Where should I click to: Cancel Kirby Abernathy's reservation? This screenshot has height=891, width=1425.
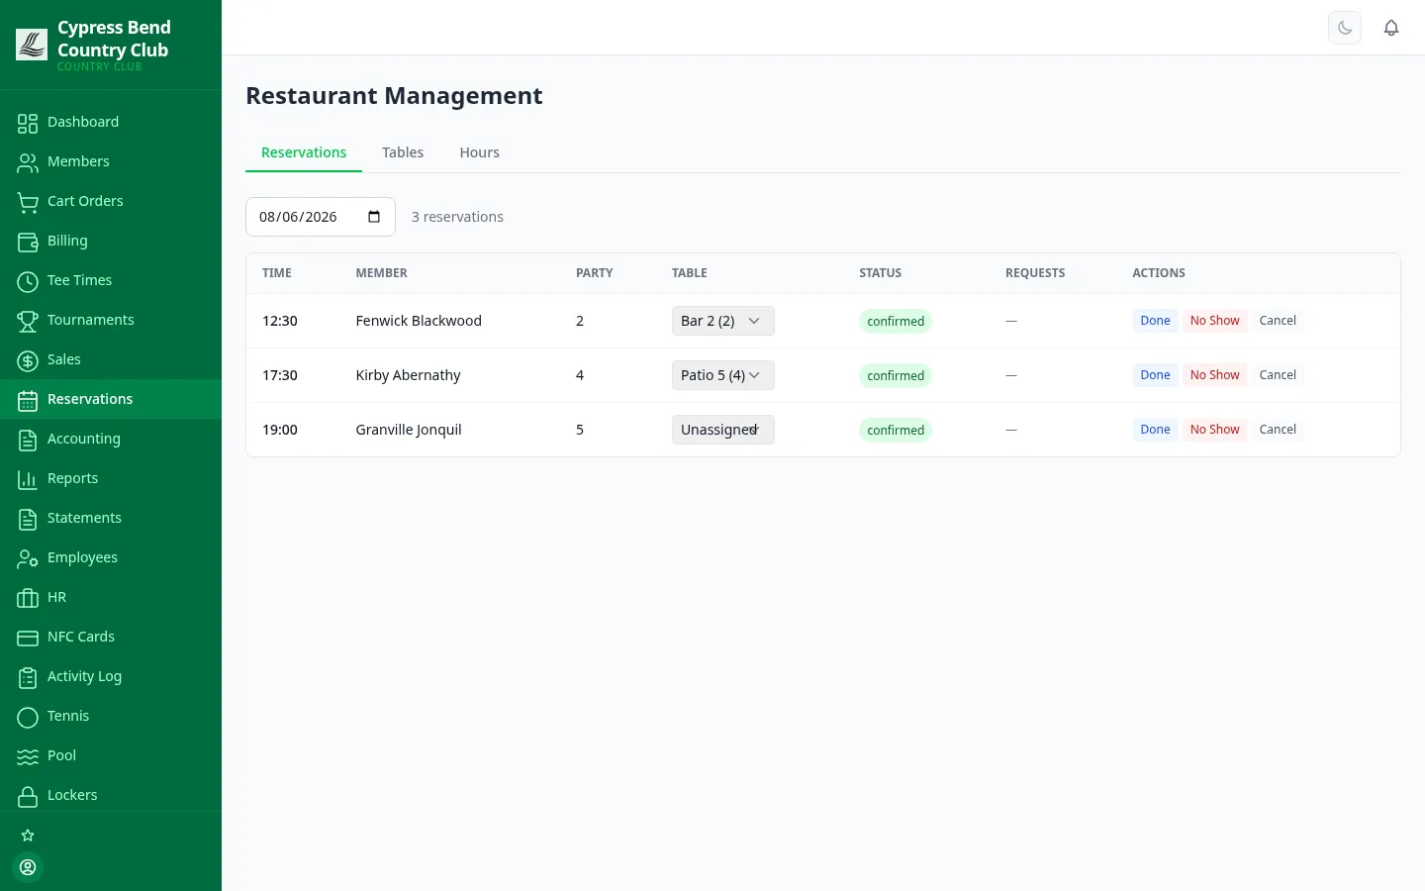point(1278,375)
